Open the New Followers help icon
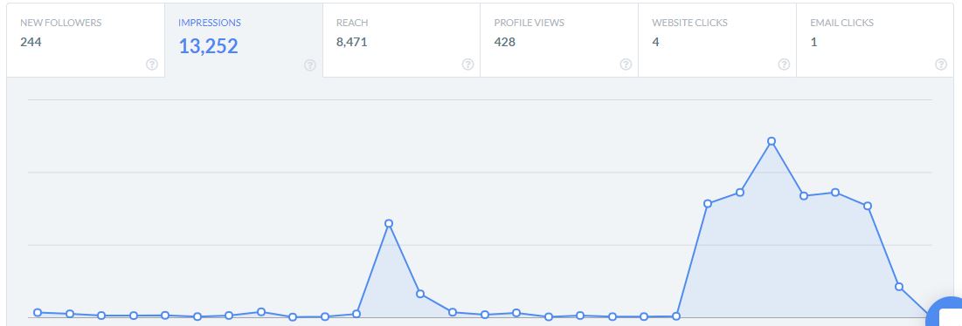Viewport: 962px width, 326px height. click(152, 65)
